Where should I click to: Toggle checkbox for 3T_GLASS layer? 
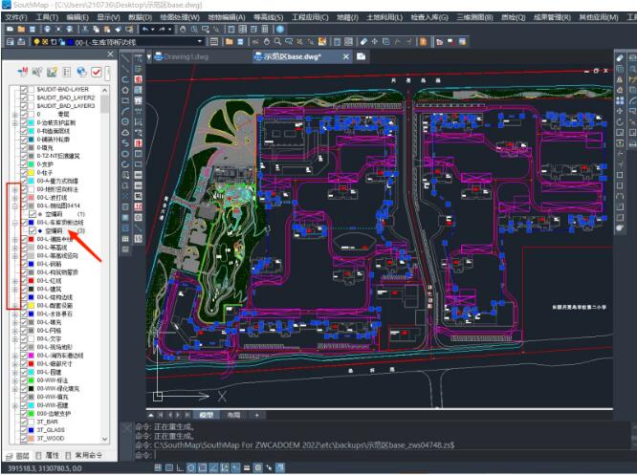[25, 430]
